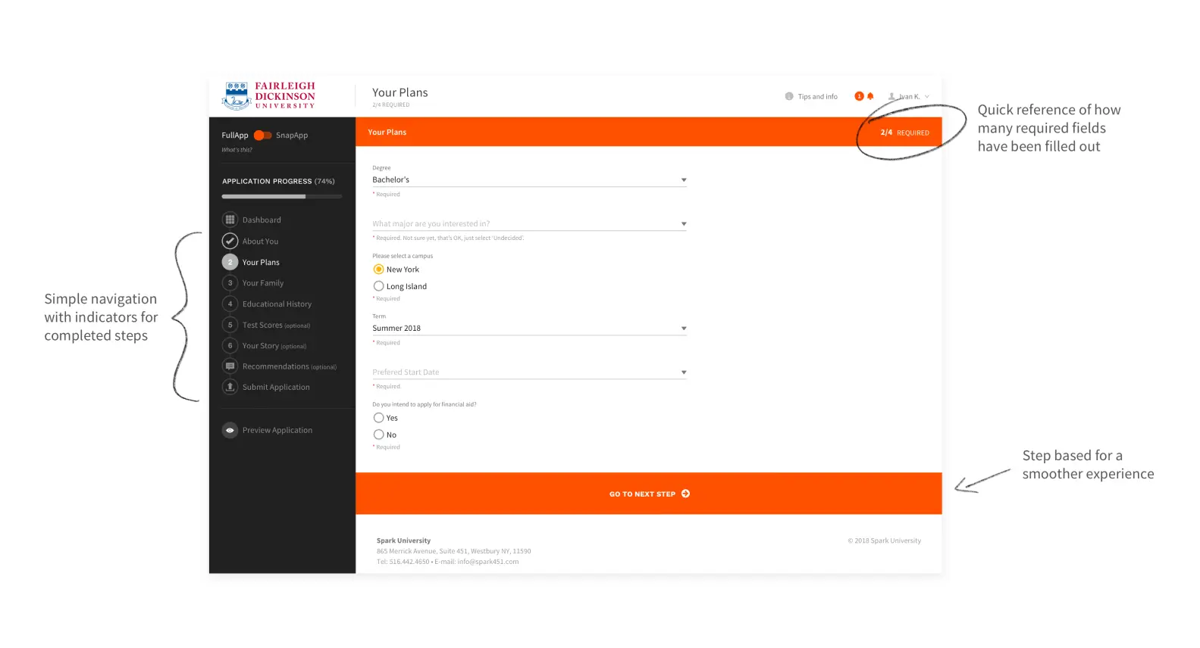
Task: Open the major interest dropdown
Action: [x=529, y=224]
